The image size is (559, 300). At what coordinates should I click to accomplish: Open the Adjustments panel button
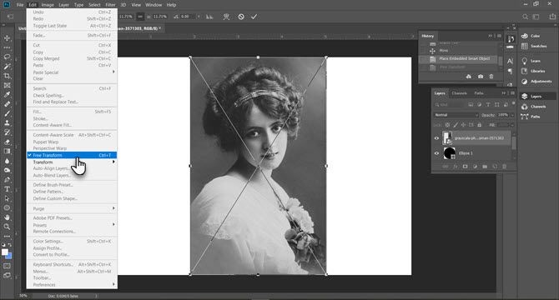536,82
